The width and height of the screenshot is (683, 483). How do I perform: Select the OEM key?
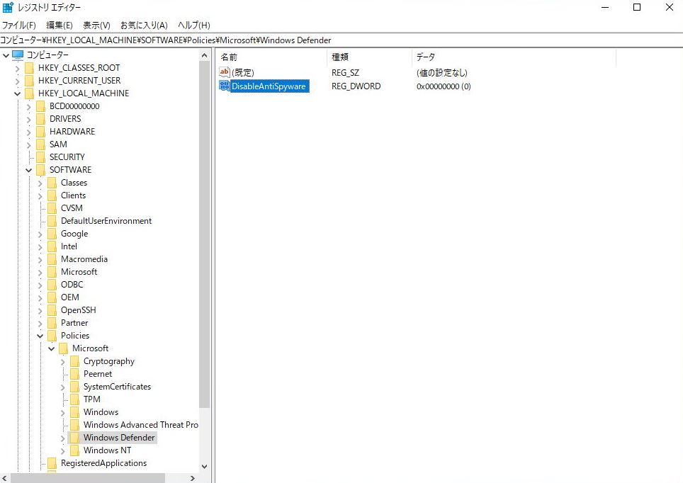(70, 297)
